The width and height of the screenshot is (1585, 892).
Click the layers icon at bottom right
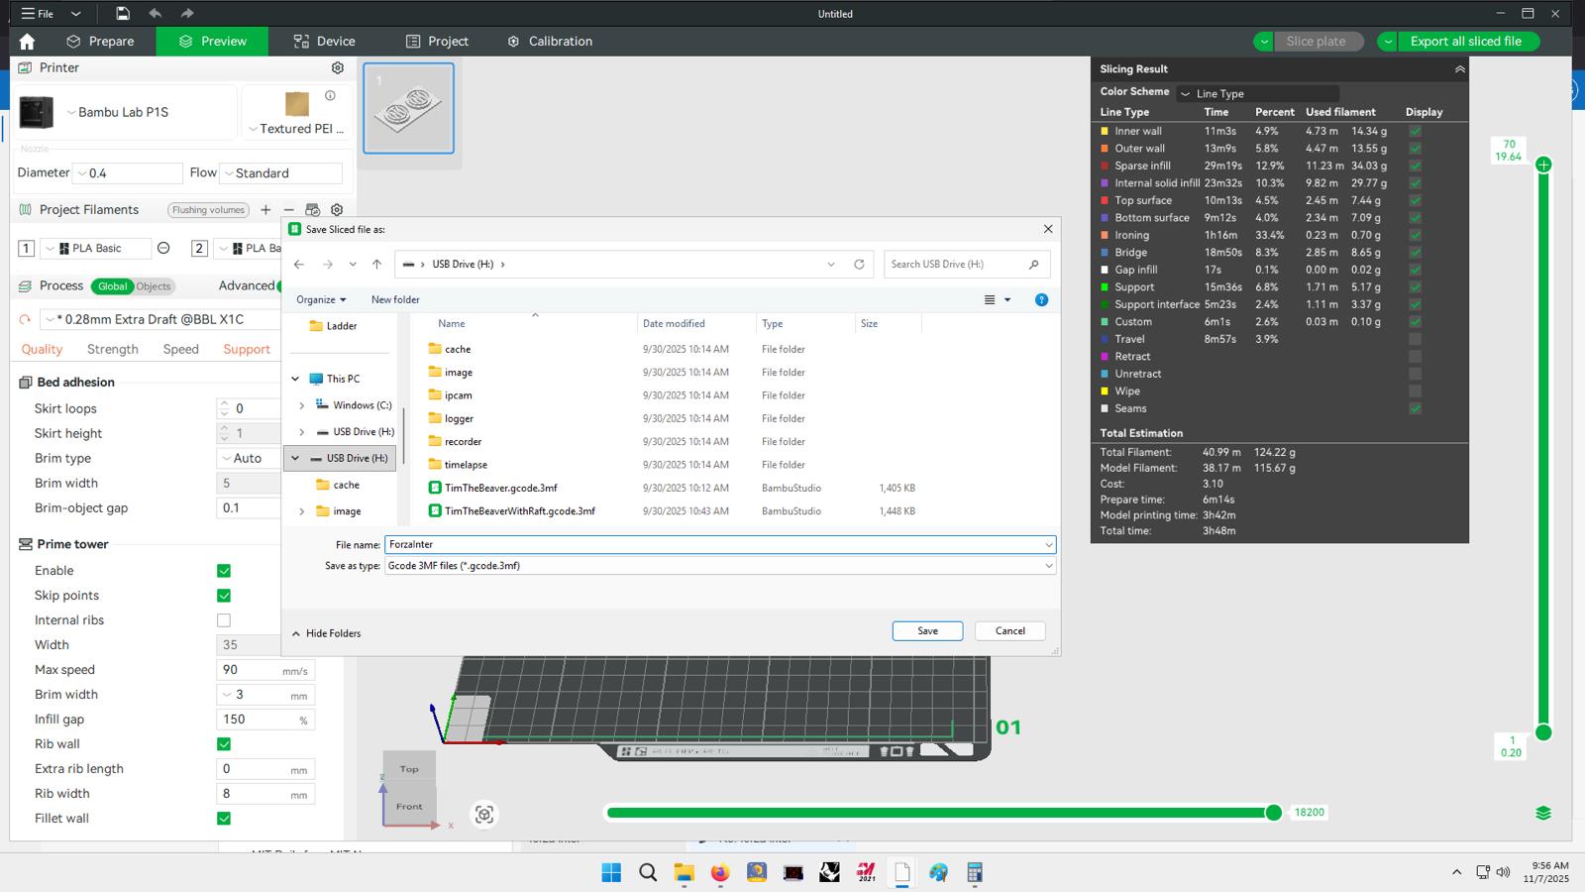pyautogui.click(x=1542, y=813)
